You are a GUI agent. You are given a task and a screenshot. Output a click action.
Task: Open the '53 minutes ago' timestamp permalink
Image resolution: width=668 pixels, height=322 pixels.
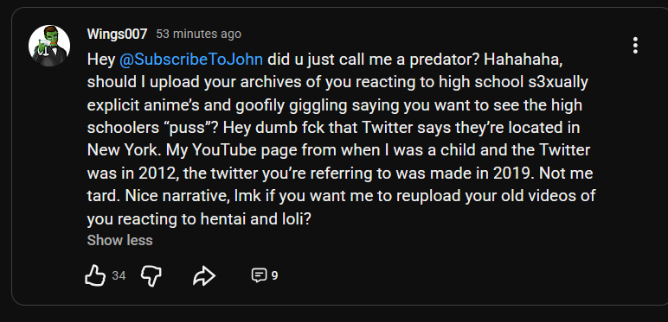pyautogui.click(x=198, y=34)
